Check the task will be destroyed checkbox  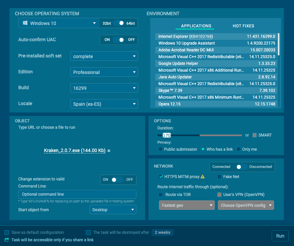point(88,232)
